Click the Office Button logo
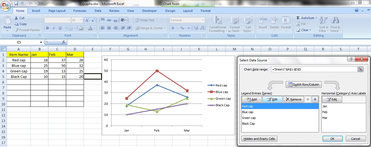 pyautogui.click(x=6, y=6)
